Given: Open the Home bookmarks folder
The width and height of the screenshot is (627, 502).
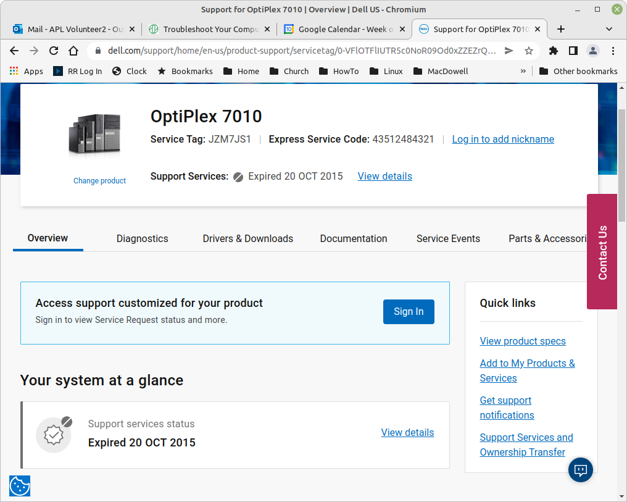Looking at the screenshot, I should [x=241, y=71].
